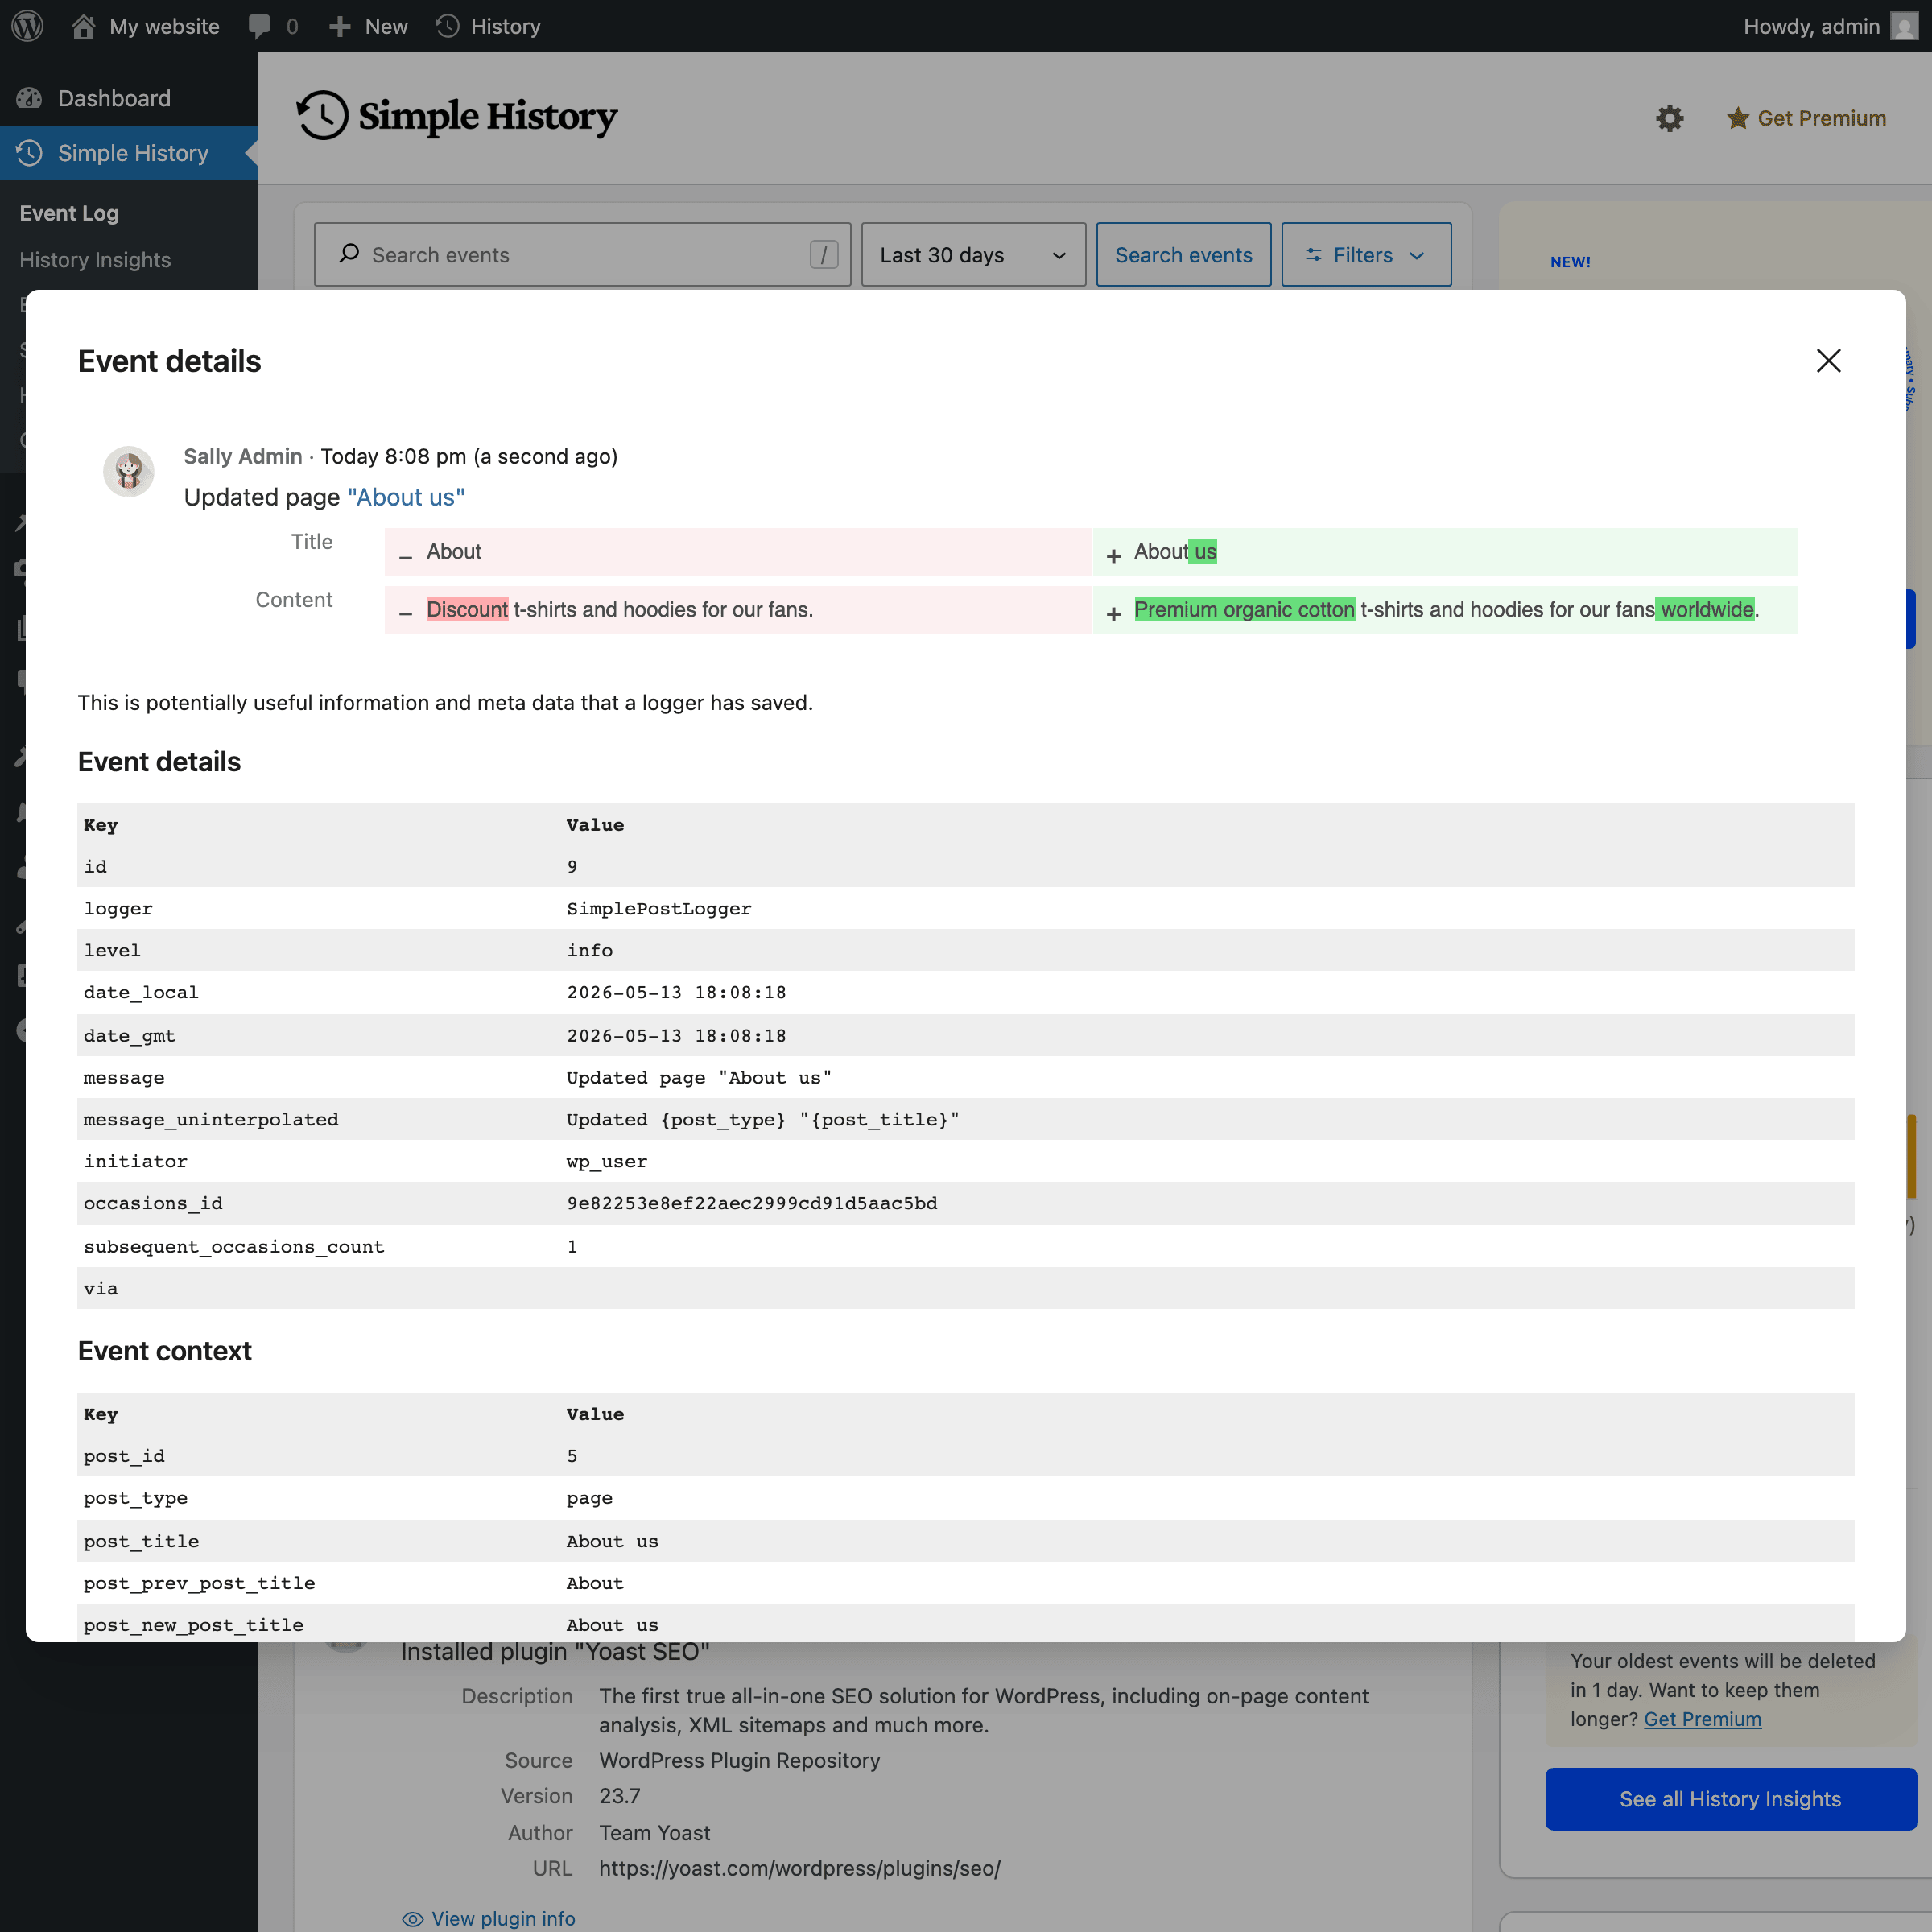The width and height of the screenshot is (1932, 1932).
Task: Click the added "Premium organic cotton" highlight
Action: (1244, 609)
